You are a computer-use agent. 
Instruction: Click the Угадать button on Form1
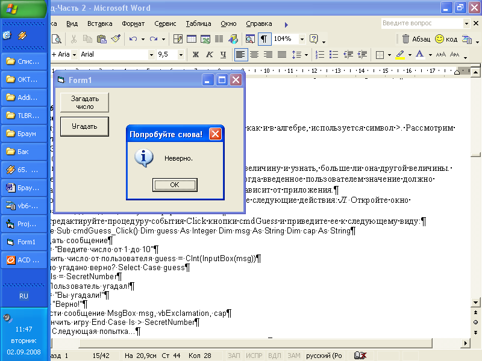(x=84, y=126)
